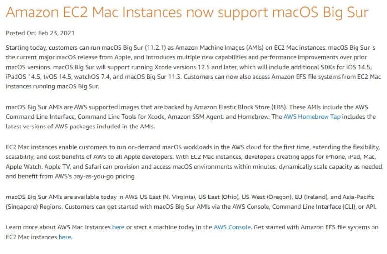Screen dimensions: 387x254
Task: Click the "here" link after "AWS Mac instances"
Action: coord(118,227)
